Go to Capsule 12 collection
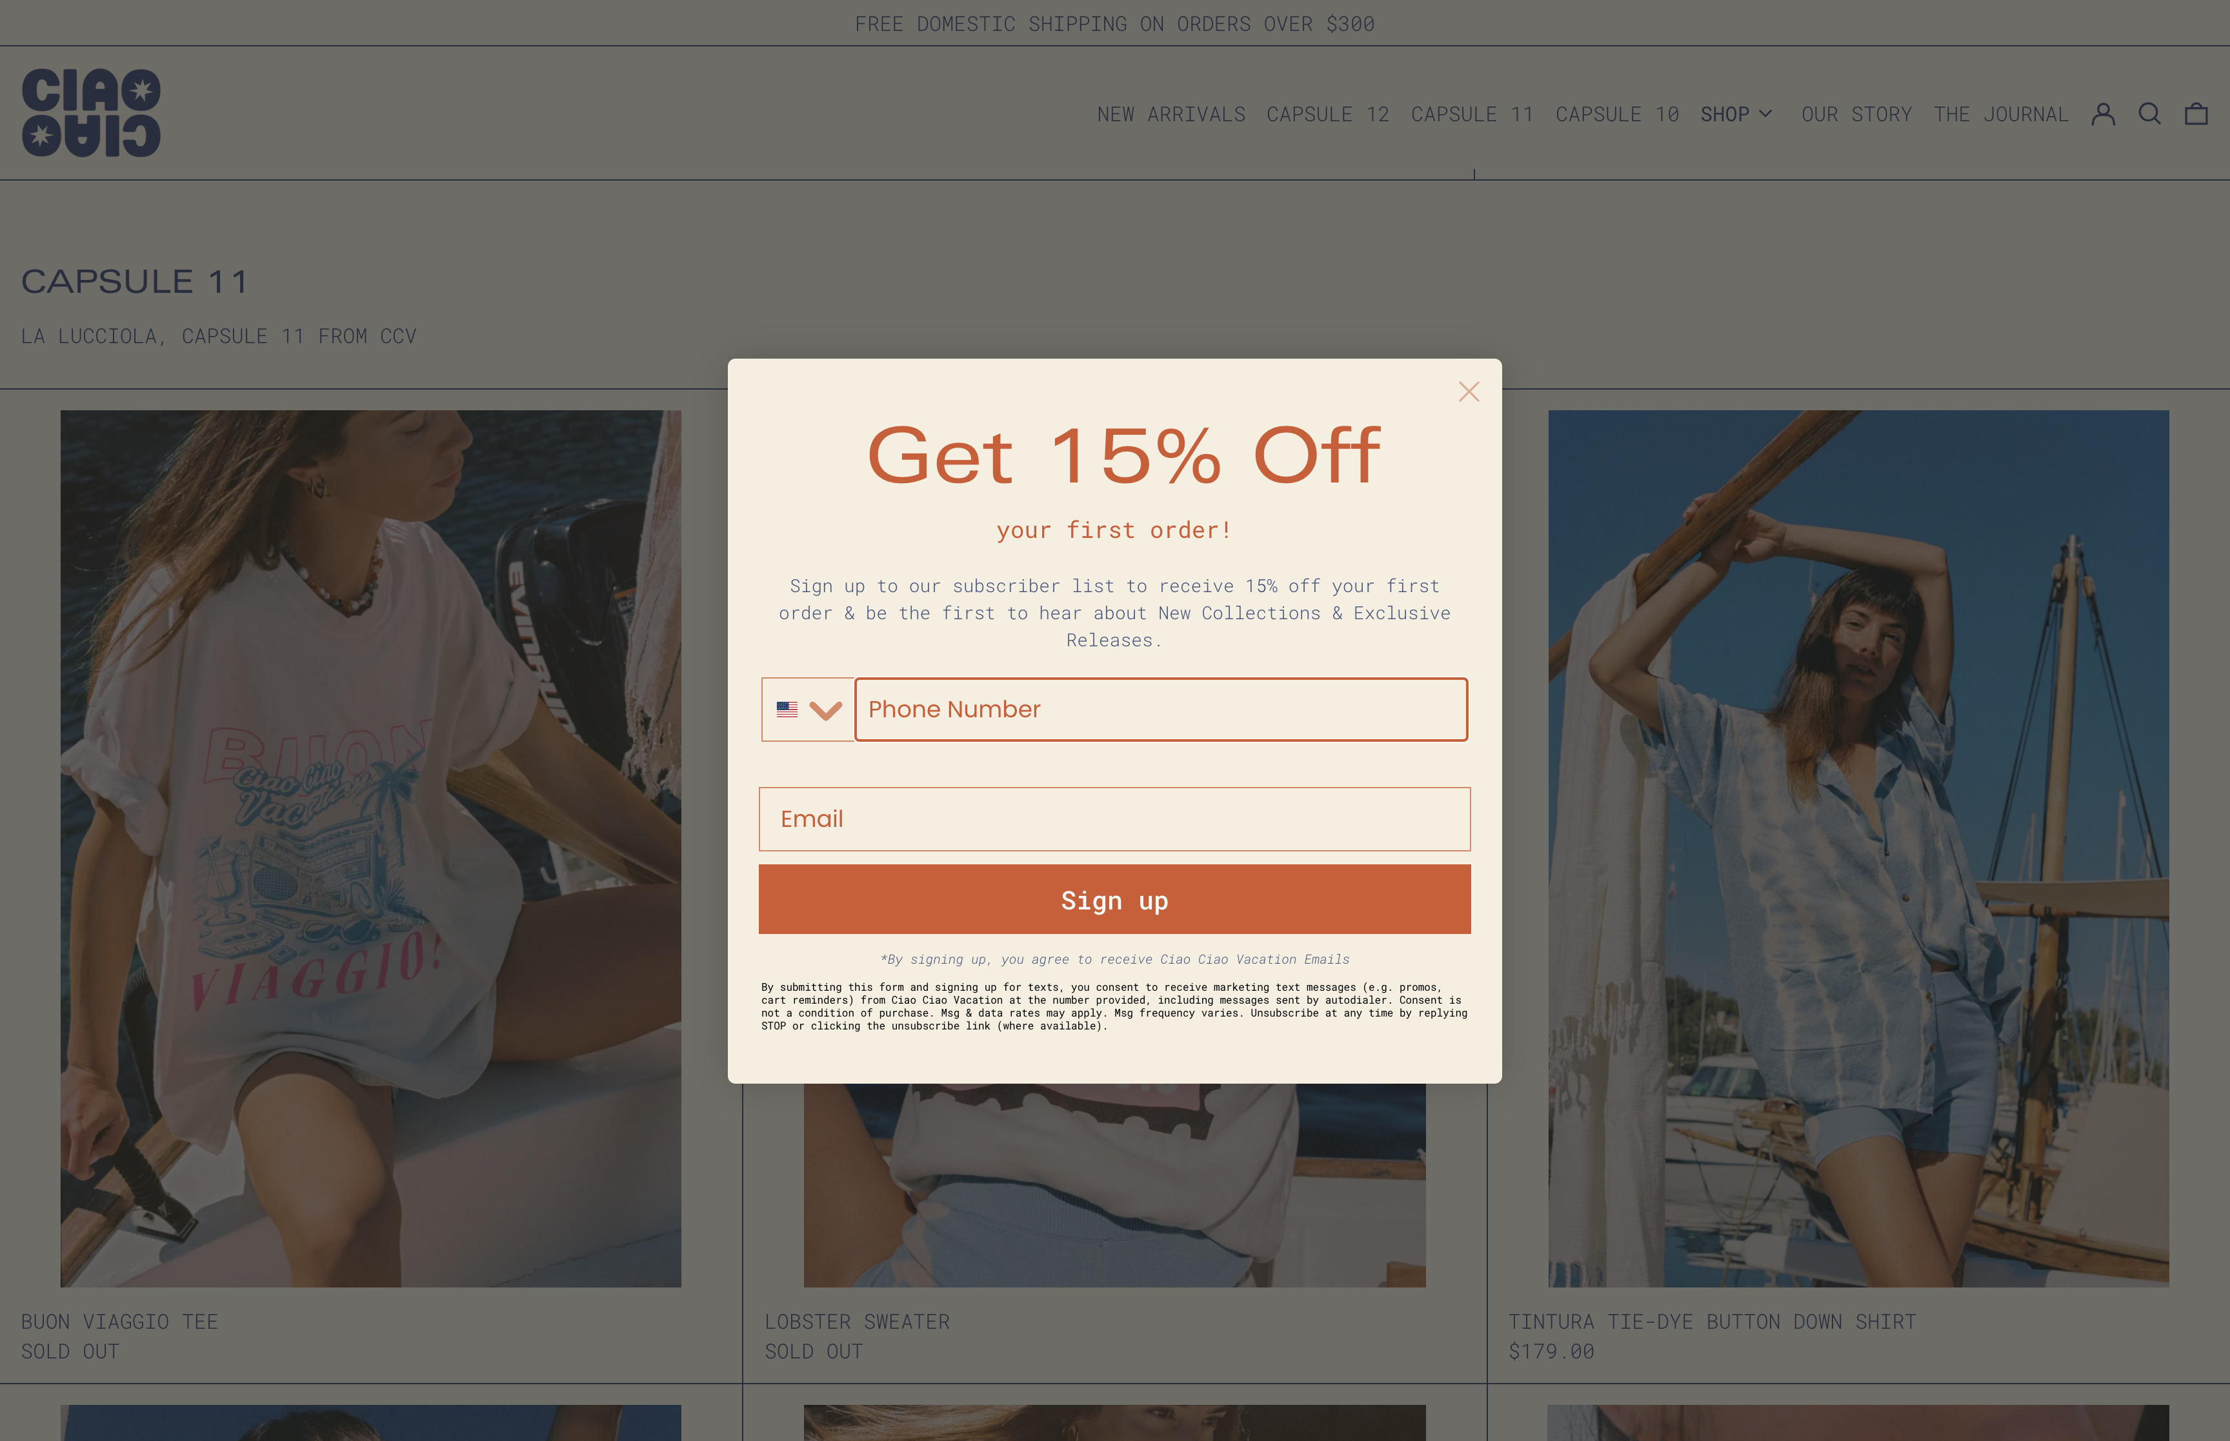Screen dimensions: 2230x1441 click(1327, 114)
